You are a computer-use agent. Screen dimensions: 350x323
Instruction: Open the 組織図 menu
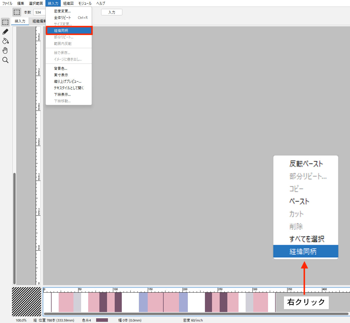point(68,4)
